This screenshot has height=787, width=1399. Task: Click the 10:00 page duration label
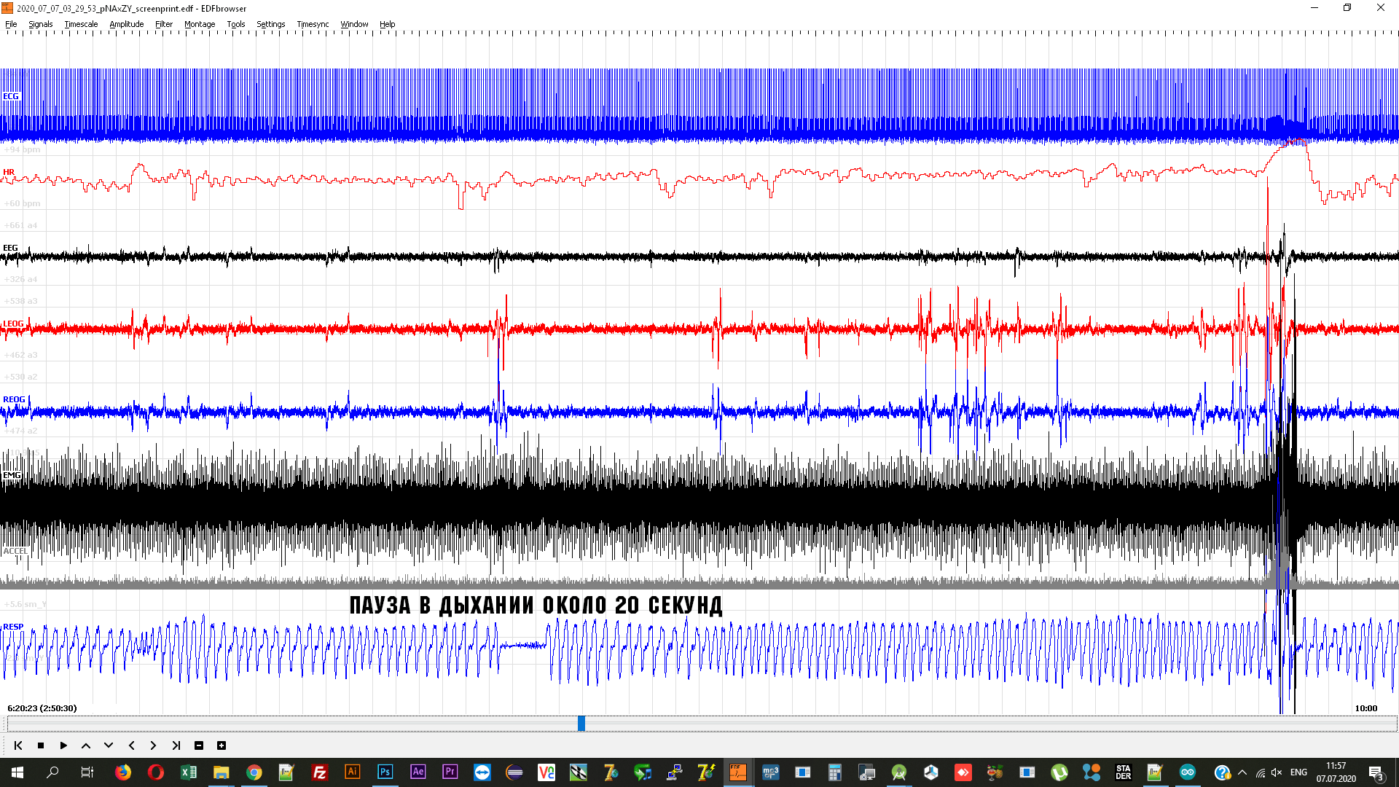click(1366, 708)
